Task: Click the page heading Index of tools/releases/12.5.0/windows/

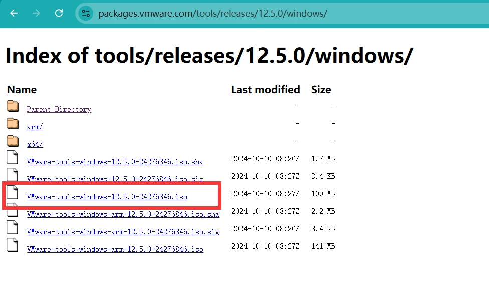Action: pyautogui.click(x=209, y=56)
